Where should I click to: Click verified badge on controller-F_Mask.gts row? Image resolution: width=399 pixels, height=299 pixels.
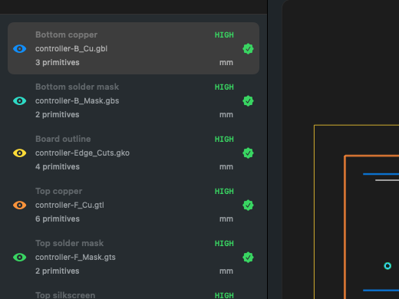coord(248,257)
